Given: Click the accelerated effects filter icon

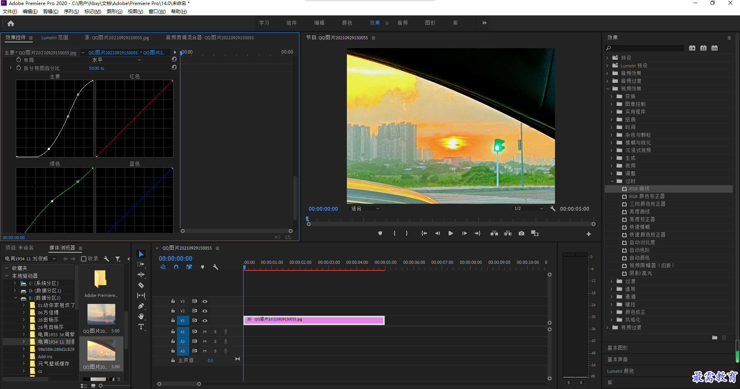Looking at the screenshot, I should click(692, 48).
